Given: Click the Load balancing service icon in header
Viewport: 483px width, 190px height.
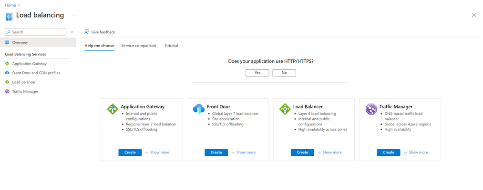Looking at the screenshot, I should point(9,17).
